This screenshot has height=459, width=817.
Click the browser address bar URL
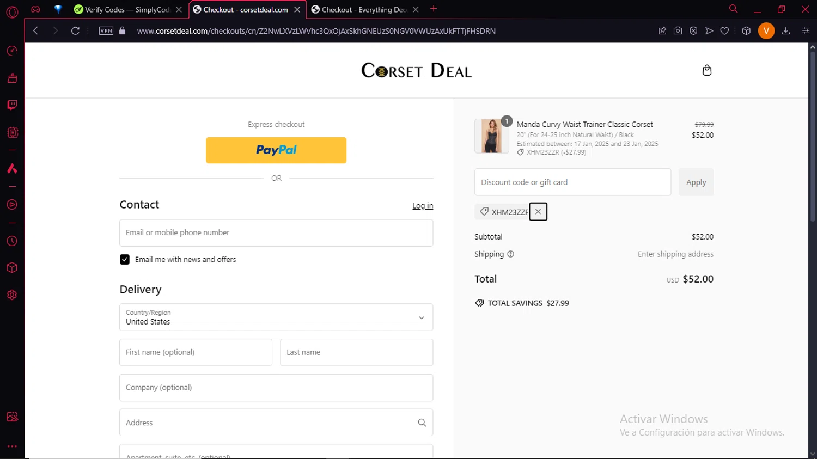tap(316, 31)
